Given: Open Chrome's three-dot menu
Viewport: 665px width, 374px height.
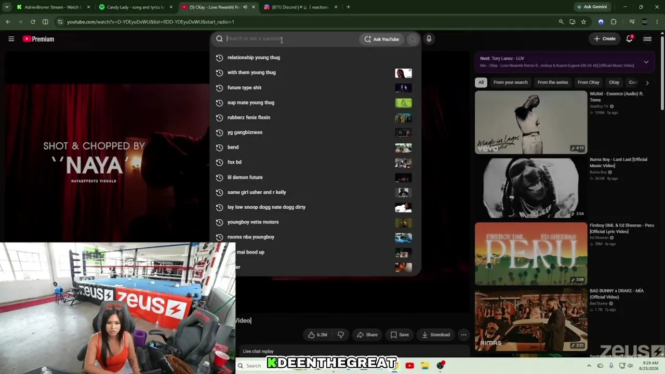Looking at the screenshot, I should click(657, 22).
